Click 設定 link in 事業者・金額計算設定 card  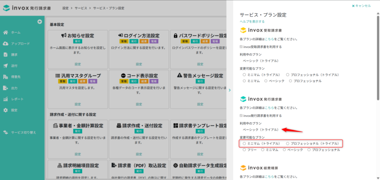77,154
